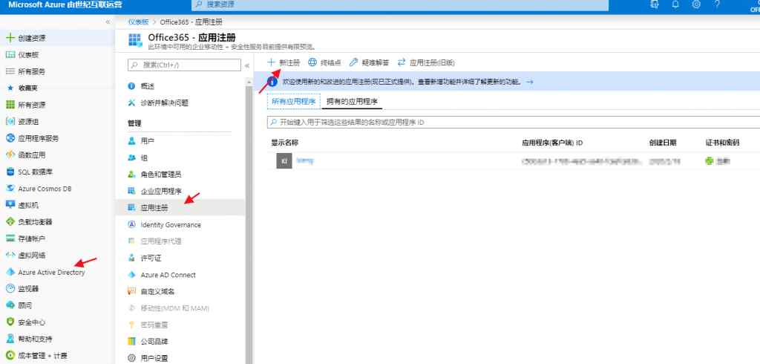
Task: Click the green plus Create resource icon
Action: click(x=10, y=38)
